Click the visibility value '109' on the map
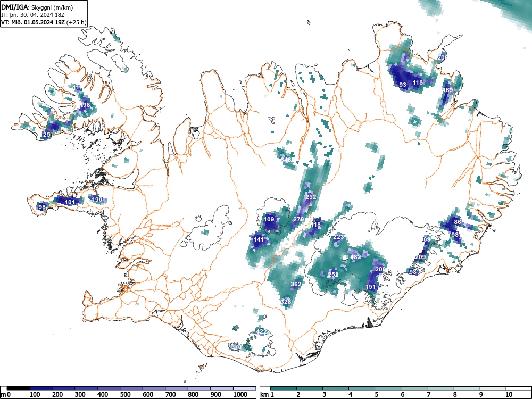This screenshot has height=399, width=532. 269,219
